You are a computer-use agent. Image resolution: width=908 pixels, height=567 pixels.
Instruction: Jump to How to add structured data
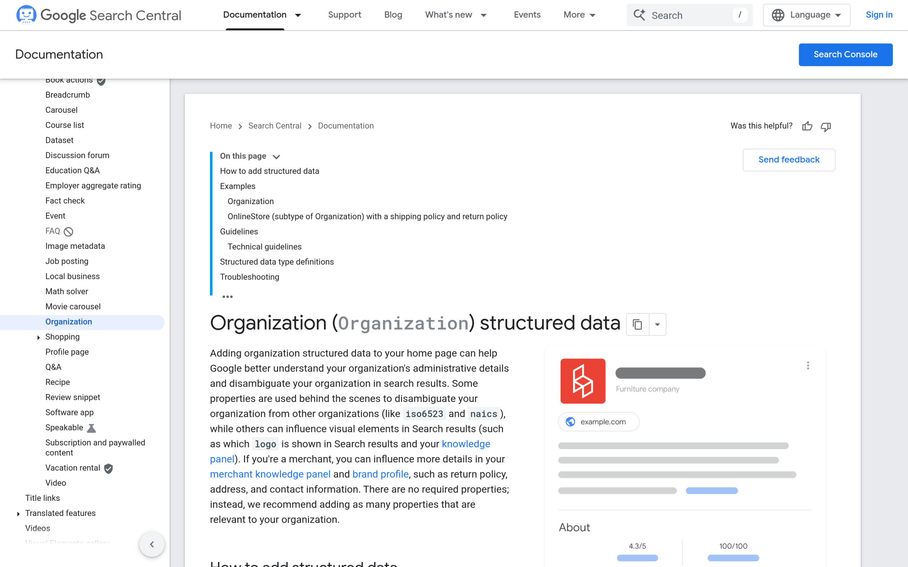270,172
